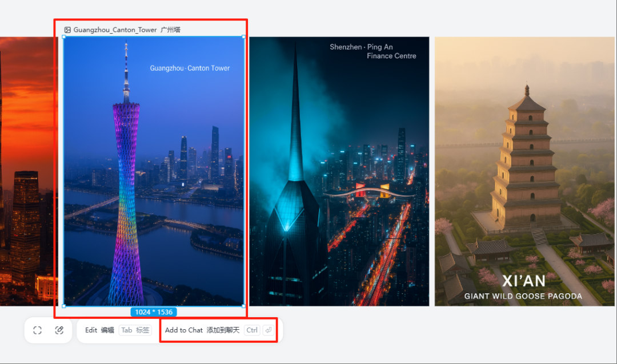
Task: Click the link attachment icon beside frame icon
Action: [59, 330]
